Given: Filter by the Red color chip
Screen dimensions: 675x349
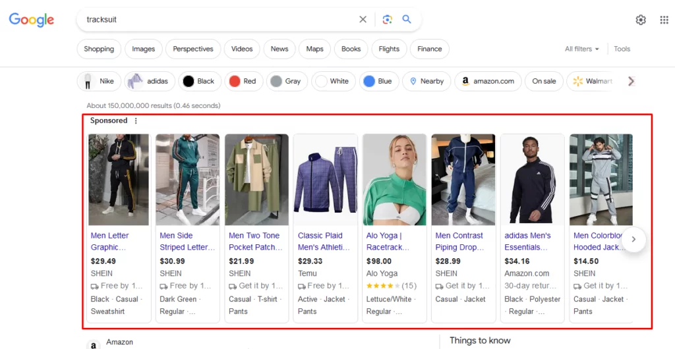Looking at the screenshot, I should [x=244, y=81].
